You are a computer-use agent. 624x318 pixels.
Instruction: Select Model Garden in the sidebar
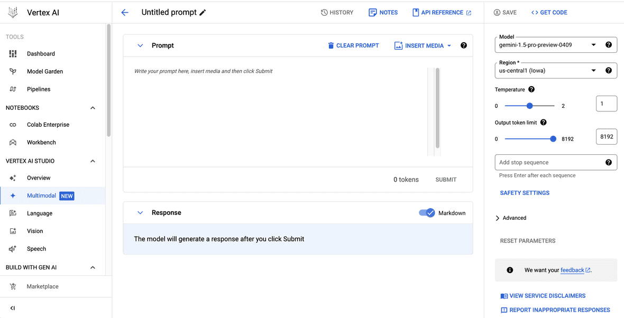coord(45,71)
